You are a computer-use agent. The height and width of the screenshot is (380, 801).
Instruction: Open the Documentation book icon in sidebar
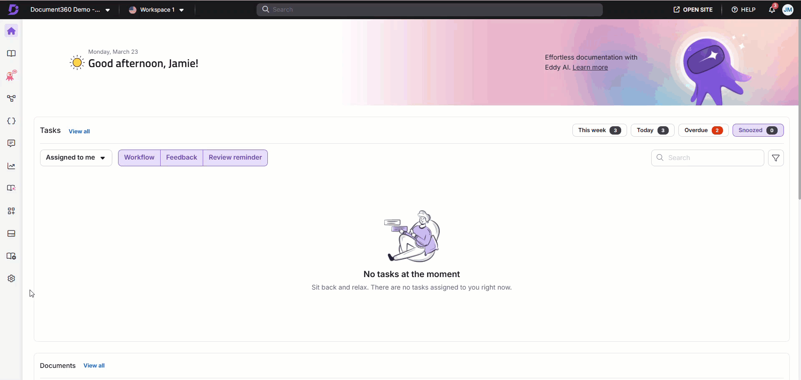pos(11,54)
